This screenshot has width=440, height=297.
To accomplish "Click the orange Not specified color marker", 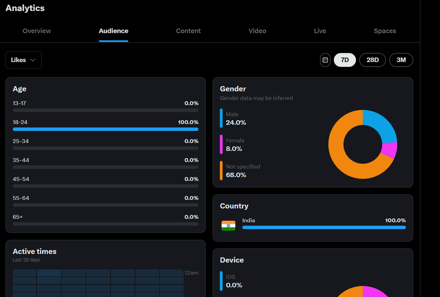I will (x=221, y=170).
